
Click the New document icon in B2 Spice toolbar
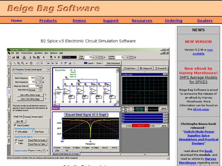(x=9, y=57)
